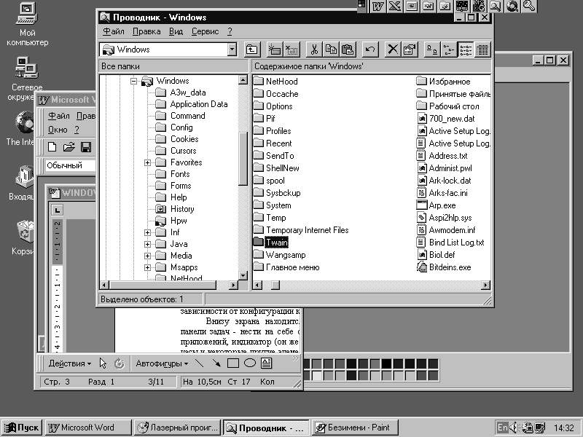
Task: Undo last action in Explorer toolbar
Action: 370,50
